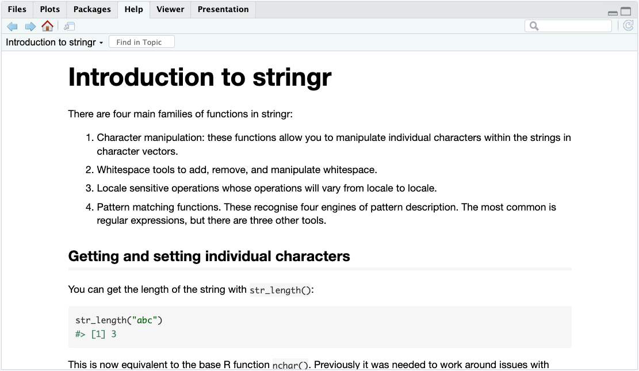Switch to the Plots tab
The image size is (639, 371).
[x=49, y=9]
